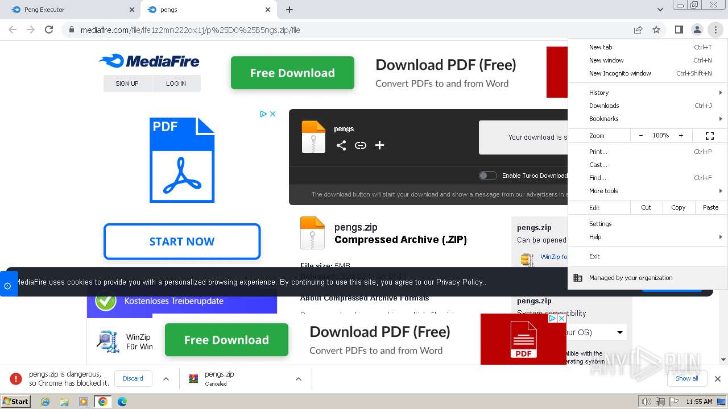Click the browser back arrow
Image resolution: width=728 pixels, height=409 pixels.
tap(13, 30)
